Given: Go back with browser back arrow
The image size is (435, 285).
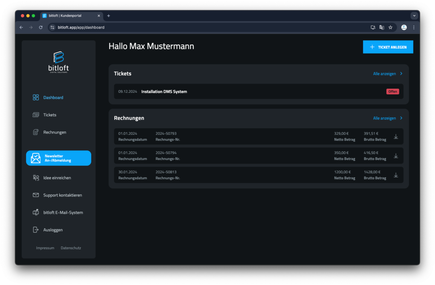Looking at the screenshot, I should (x=21, y=27).
